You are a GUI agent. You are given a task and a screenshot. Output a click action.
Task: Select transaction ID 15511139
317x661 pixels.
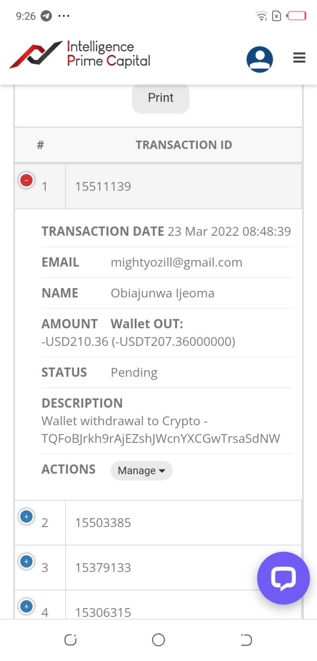(x=103, y=186)
